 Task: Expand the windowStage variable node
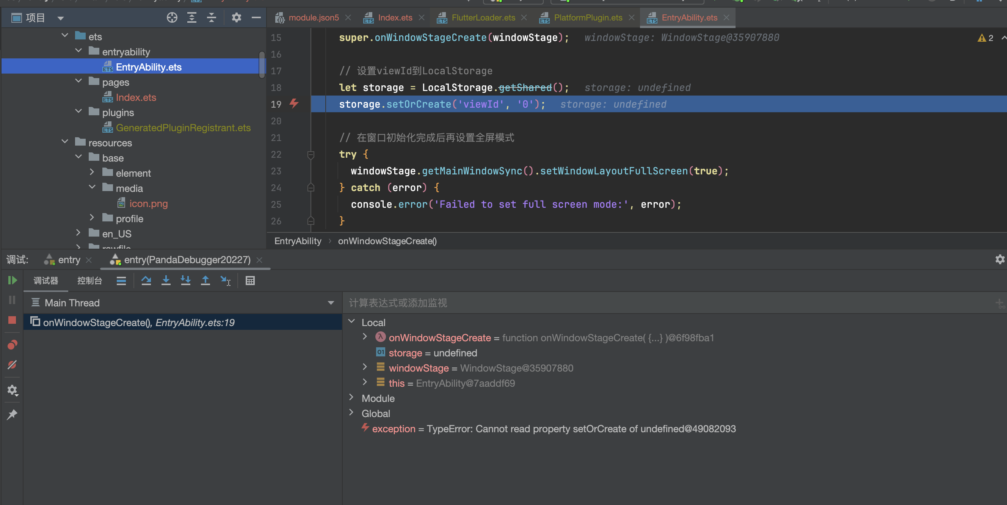[365, 367]
